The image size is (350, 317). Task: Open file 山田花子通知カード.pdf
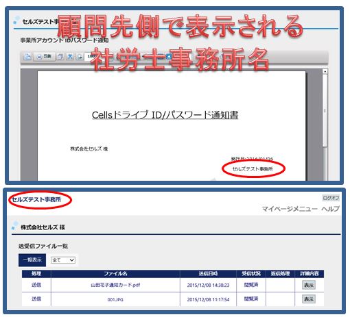point(115,285)
